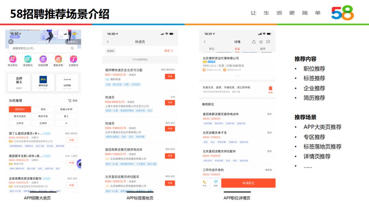This screenshot has height=207, width=369.
Task: Tap the message icon beside the star
Action: point(268,42)
